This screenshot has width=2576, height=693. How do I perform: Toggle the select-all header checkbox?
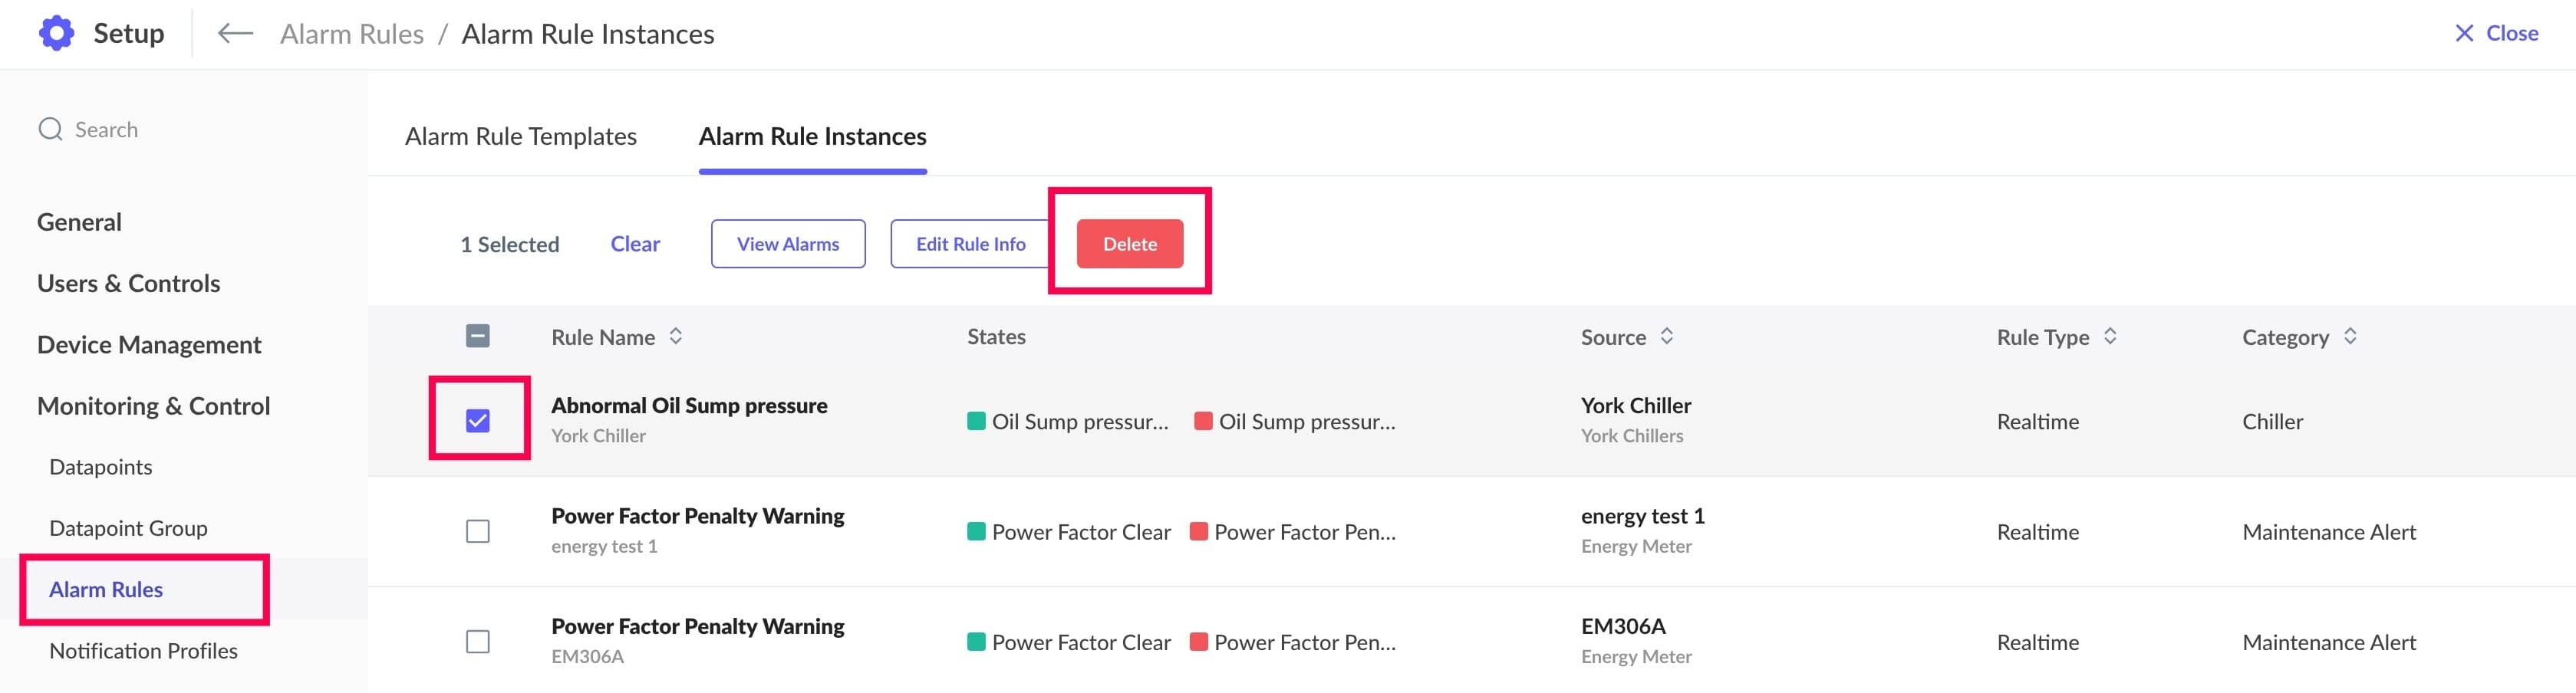pos(478,336)
